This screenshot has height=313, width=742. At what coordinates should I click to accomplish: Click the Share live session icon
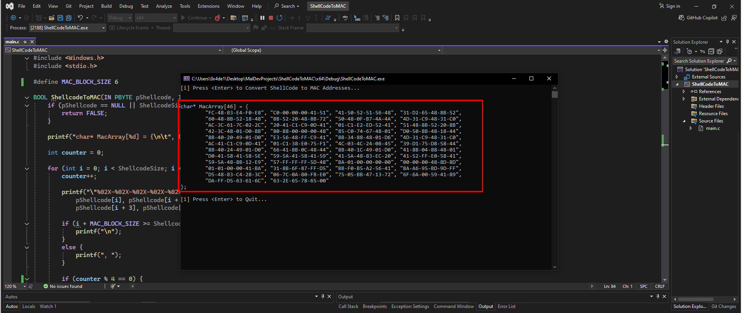[724, 18]
